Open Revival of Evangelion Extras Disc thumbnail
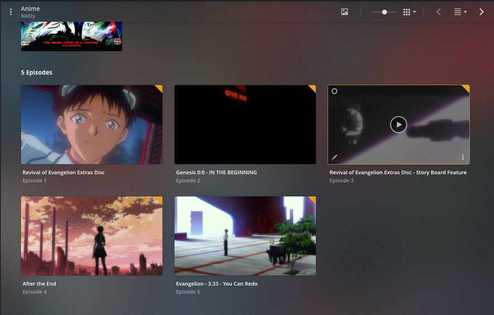 point(92,125)
